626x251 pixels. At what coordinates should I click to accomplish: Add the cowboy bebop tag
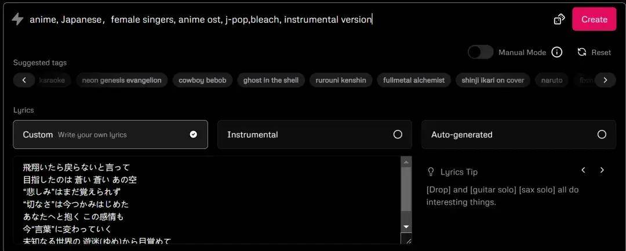click(x=202, y=80)
